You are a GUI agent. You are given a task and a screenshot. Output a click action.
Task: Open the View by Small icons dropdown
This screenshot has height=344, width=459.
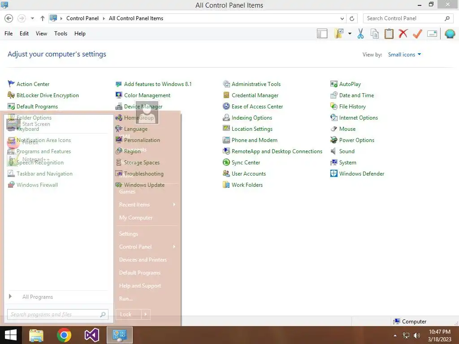point(404,54)
